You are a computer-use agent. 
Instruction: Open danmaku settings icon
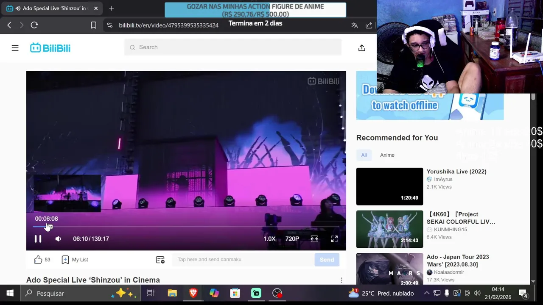click(x=160, y=260)
